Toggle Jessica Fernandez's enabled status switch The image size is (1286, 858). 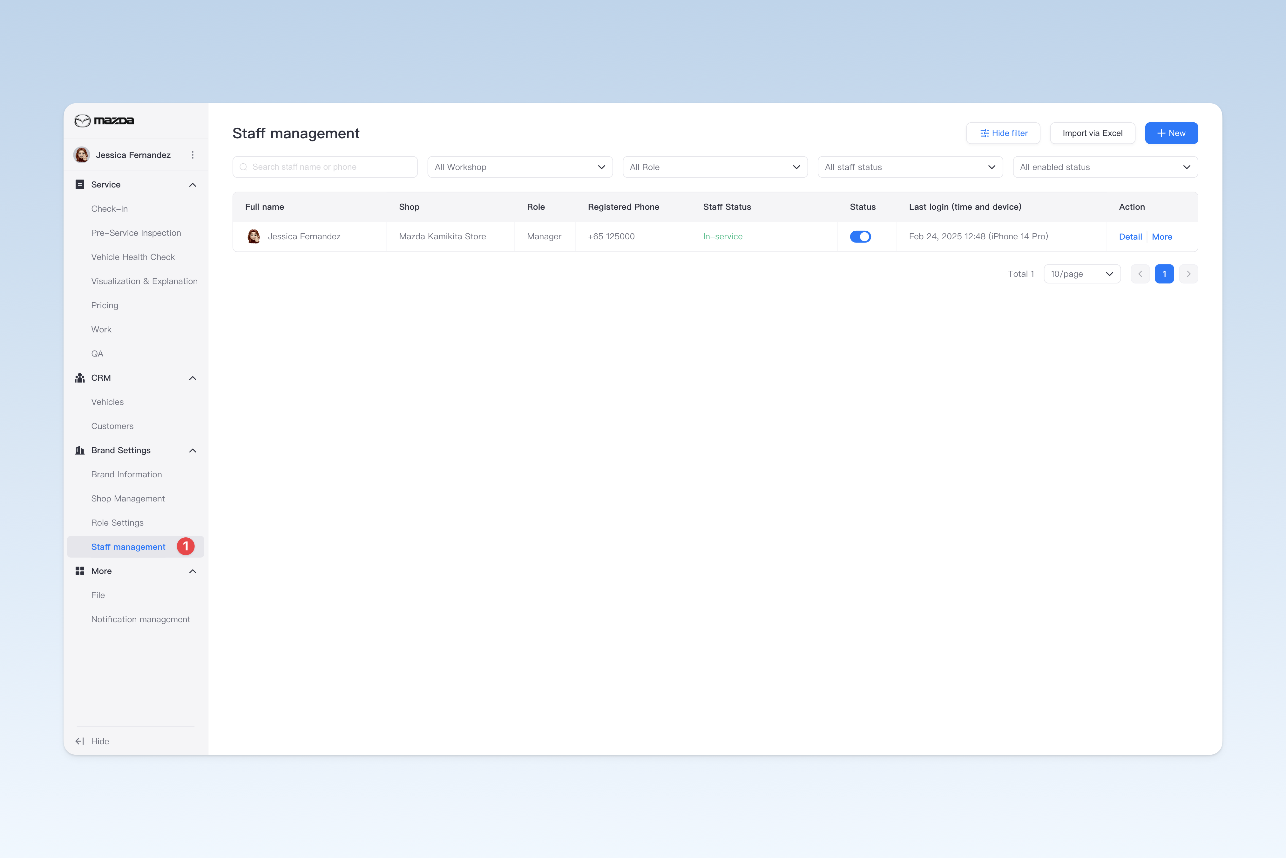pyautogui.click(x=860, y=236)
